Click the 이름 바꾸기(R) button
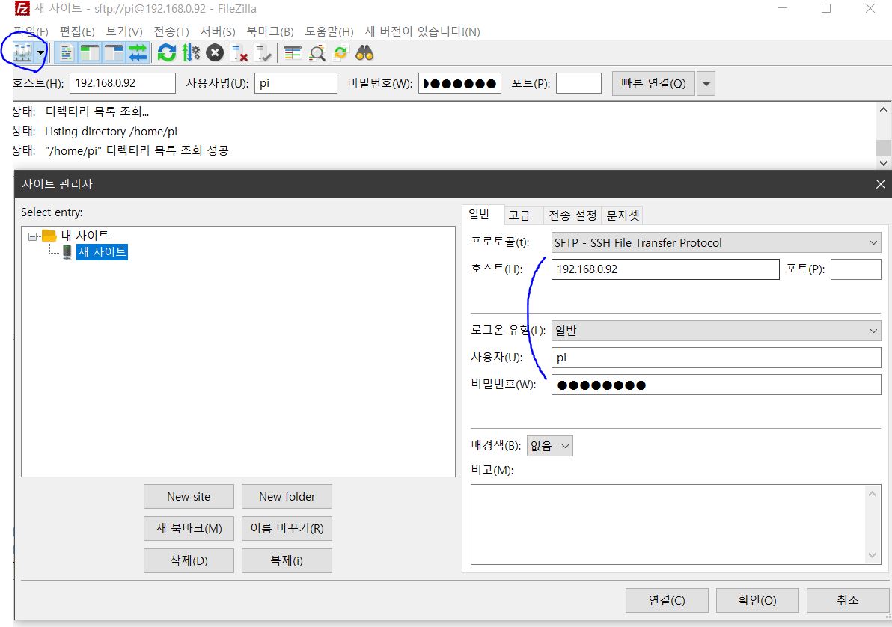 click(287, 528)
